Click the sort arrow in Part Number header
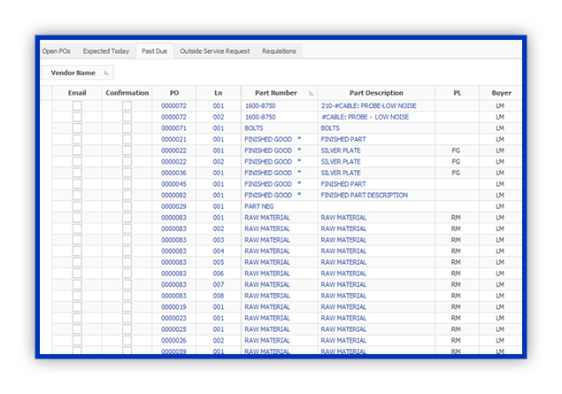This screenshot has height=394, width=562. click(x=312, y=93)
